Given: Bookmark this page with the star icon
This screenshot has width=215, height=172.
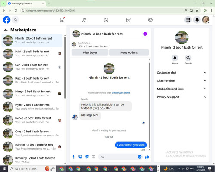Looking at the screenshot, I should coord(197,10).
